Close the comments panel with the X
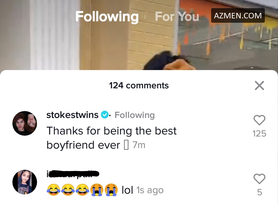The width and height of the screenshot is (278, 205). 259,86
